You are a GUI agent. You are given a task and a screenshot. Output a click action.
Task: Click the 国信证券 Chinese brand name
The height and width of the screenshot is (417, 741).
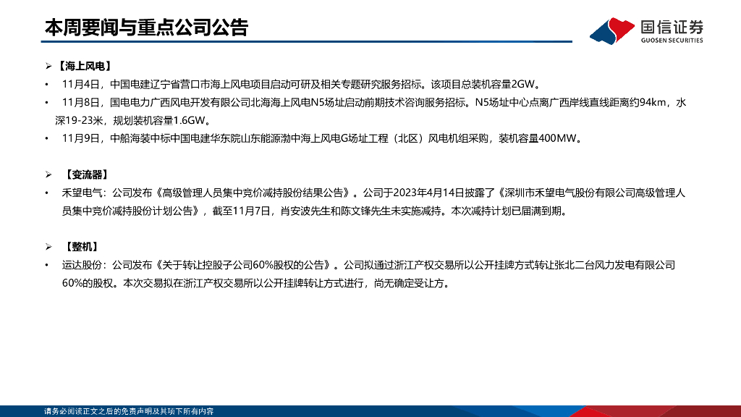[x=672, y=27]
